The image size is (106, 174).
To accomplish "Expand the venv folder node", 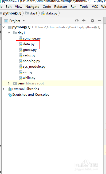I will point(9,83).
